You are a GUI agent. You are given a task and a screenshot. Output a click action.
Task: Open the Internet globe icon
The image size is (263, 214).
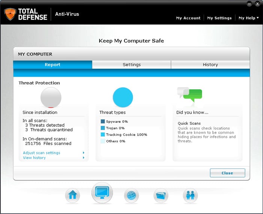(131, 195)
